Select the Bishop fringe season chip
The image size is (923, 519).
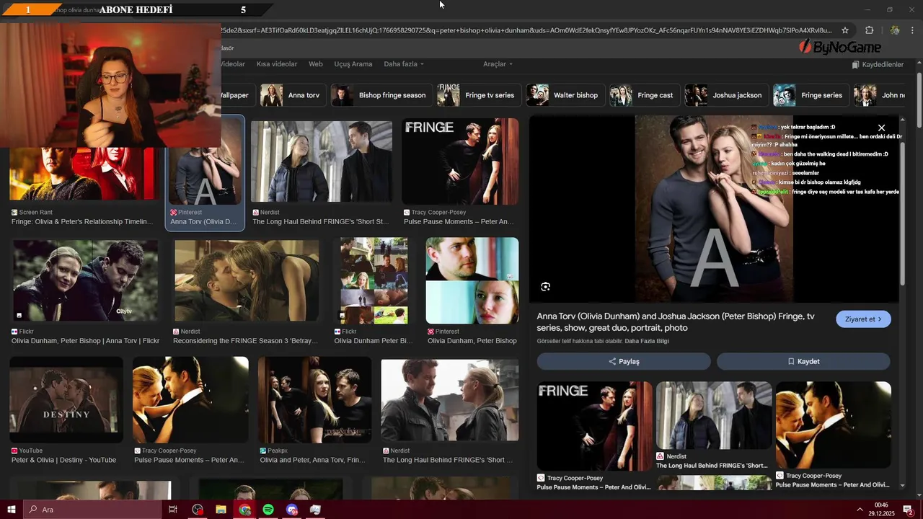pos(381,95)
